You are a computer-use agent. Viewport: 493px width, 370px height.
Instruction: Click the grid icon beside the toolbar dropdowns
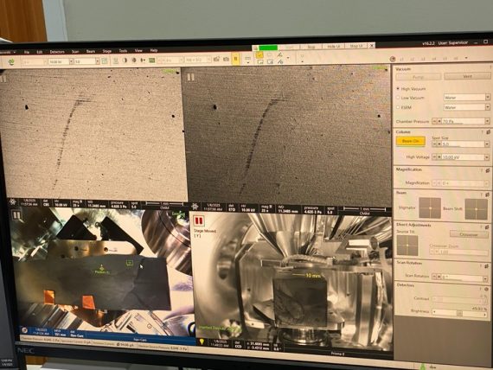[105, 61]
